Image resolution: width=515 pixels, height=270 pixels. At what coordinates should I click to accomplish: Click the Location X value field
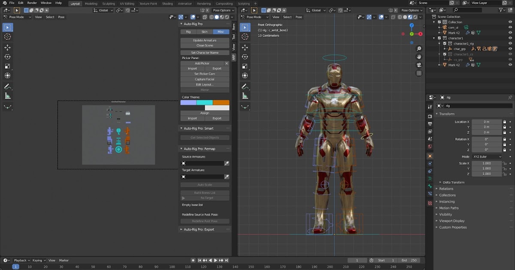pos(487,122)
